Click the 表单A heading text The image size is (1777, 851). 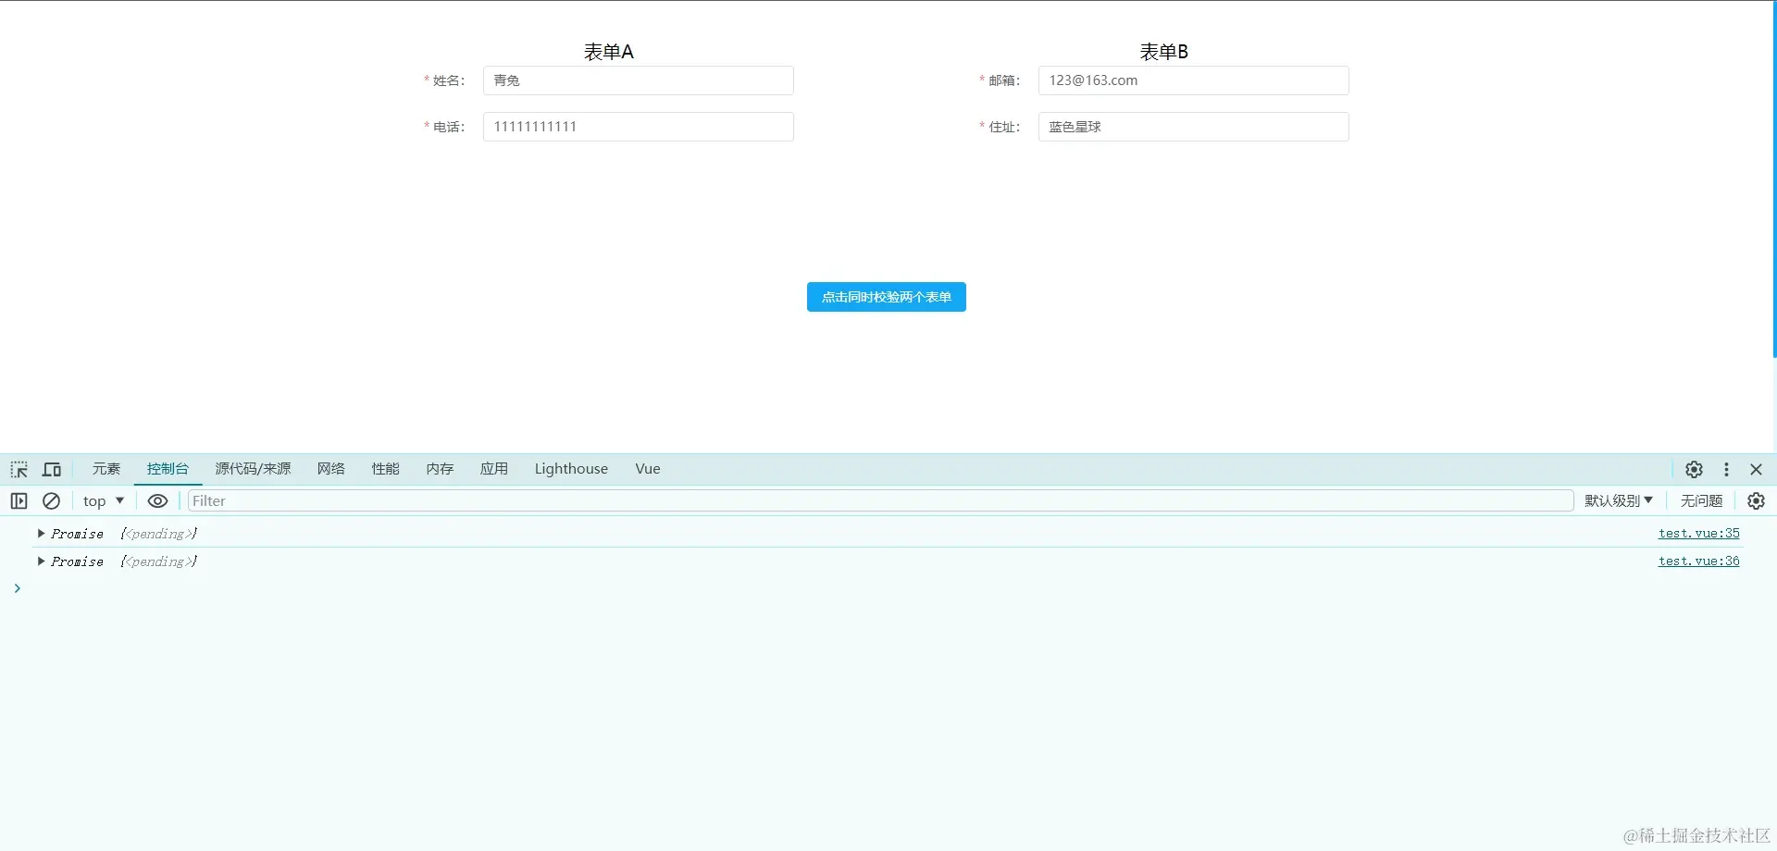tap(609, 52)
